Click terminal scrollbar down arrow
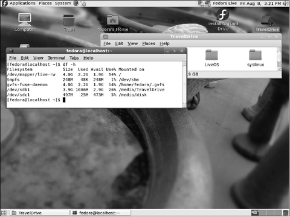Viewport: 290px width, 217px height. [x=184, y=105]
